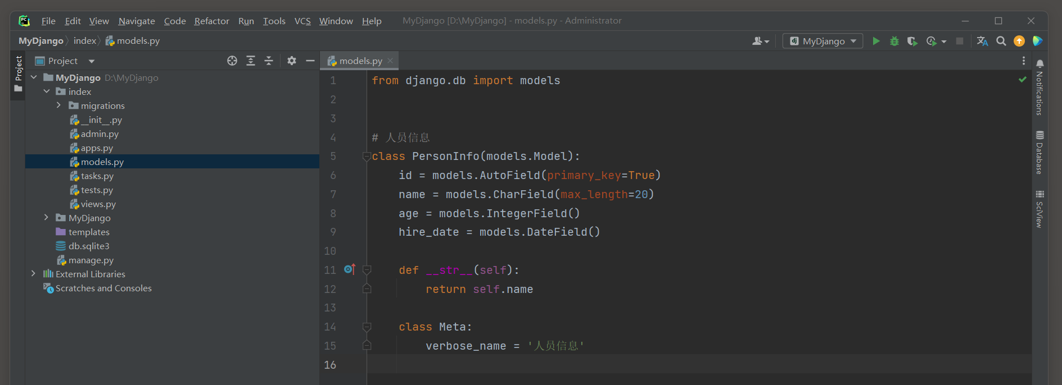Collapse the MyDjango root project node
Image resolution: width=1062 pixels, height=385 pixels.
click(x=34, y=77)
